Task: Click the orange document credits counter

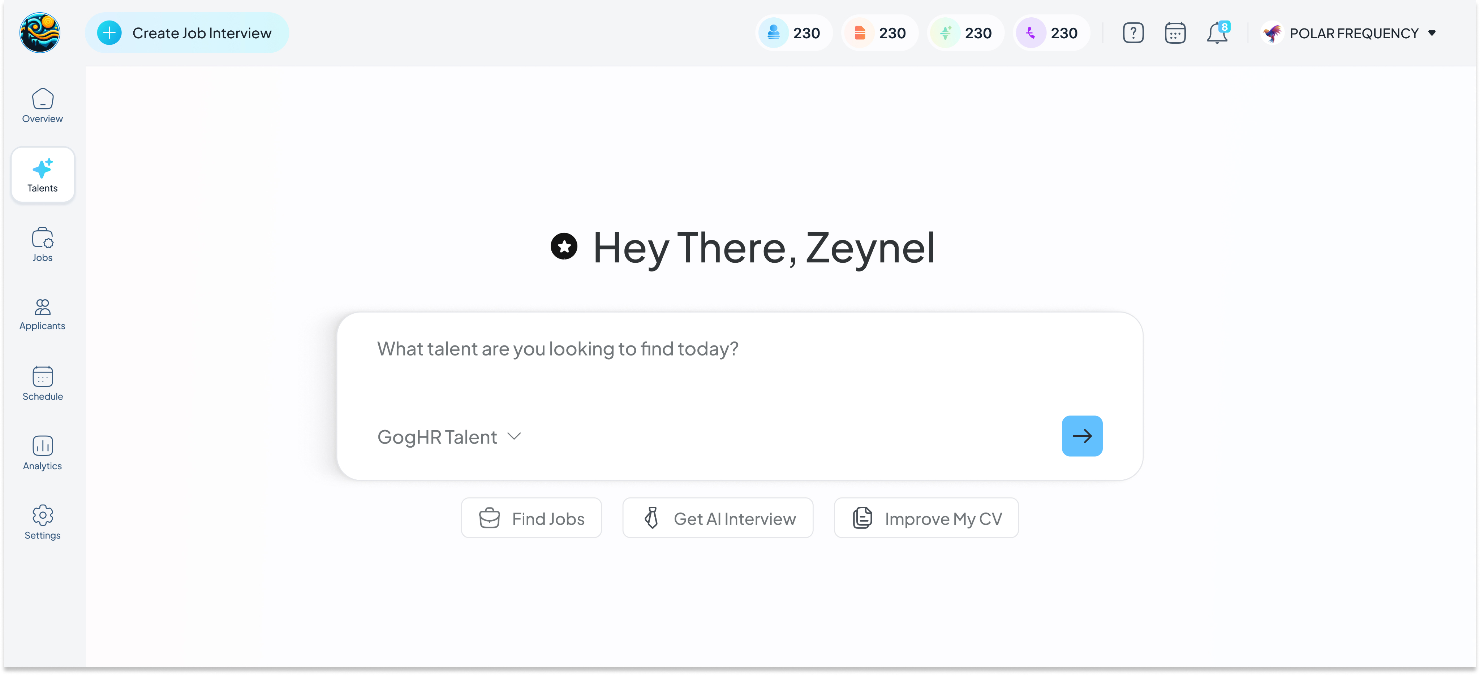Action: point(879,33)
